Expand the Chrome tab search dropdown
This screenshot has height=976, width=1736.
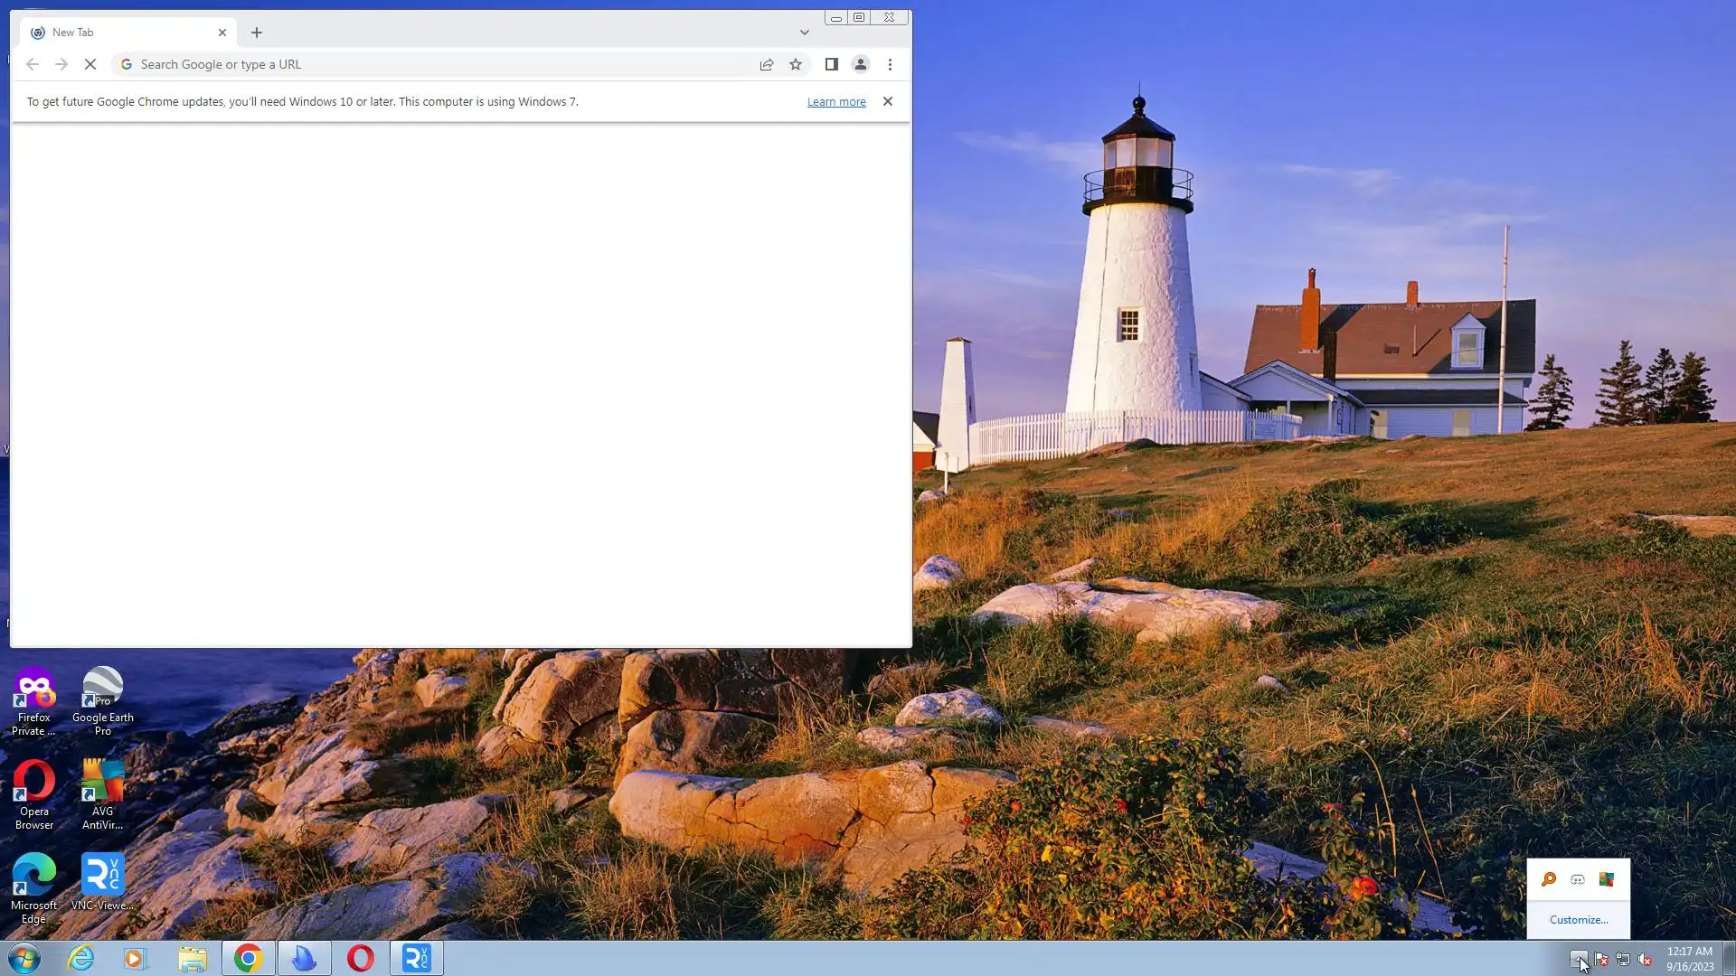tap(804, 33)
